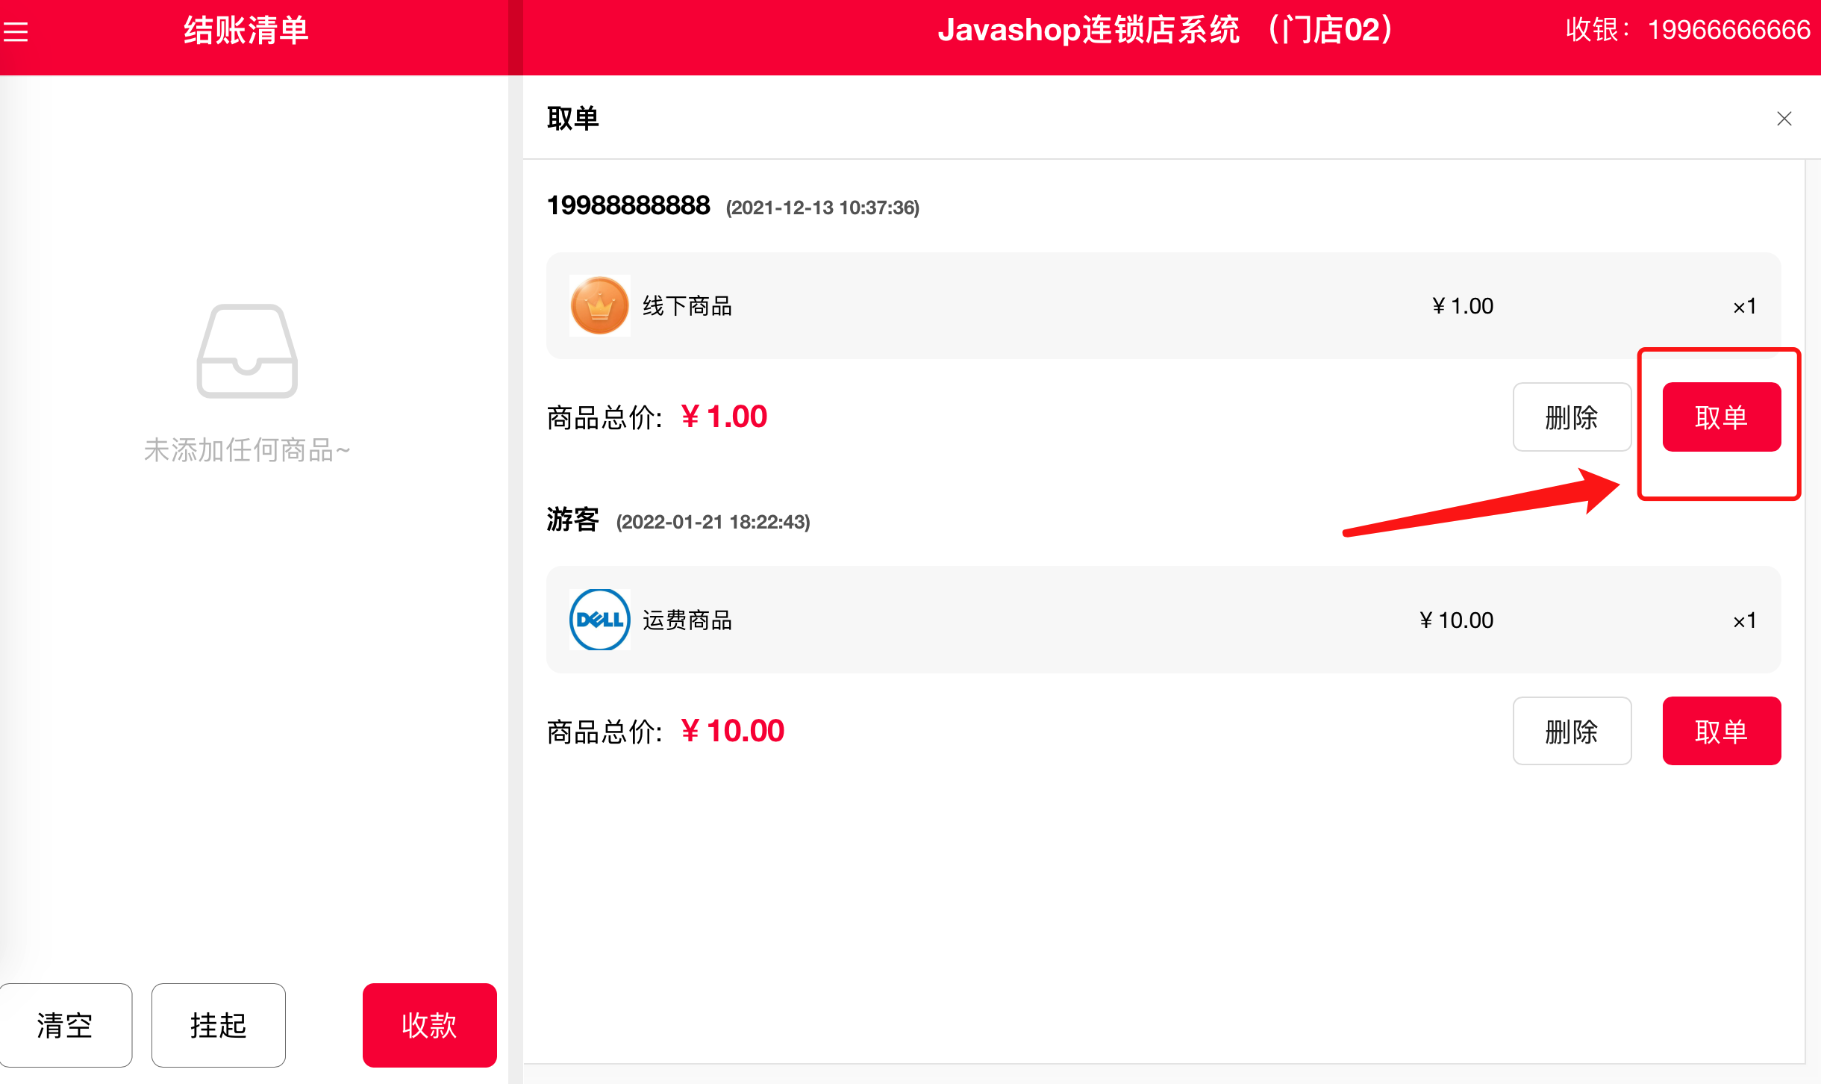
Task: Delete the 19988888888 pending order
Action: [1572, 417]
